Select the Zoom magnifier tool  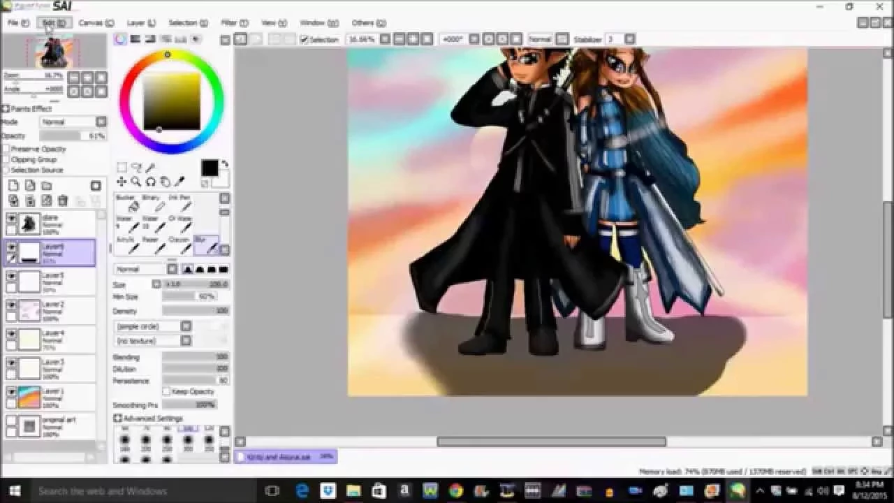[x=136, y=182]
